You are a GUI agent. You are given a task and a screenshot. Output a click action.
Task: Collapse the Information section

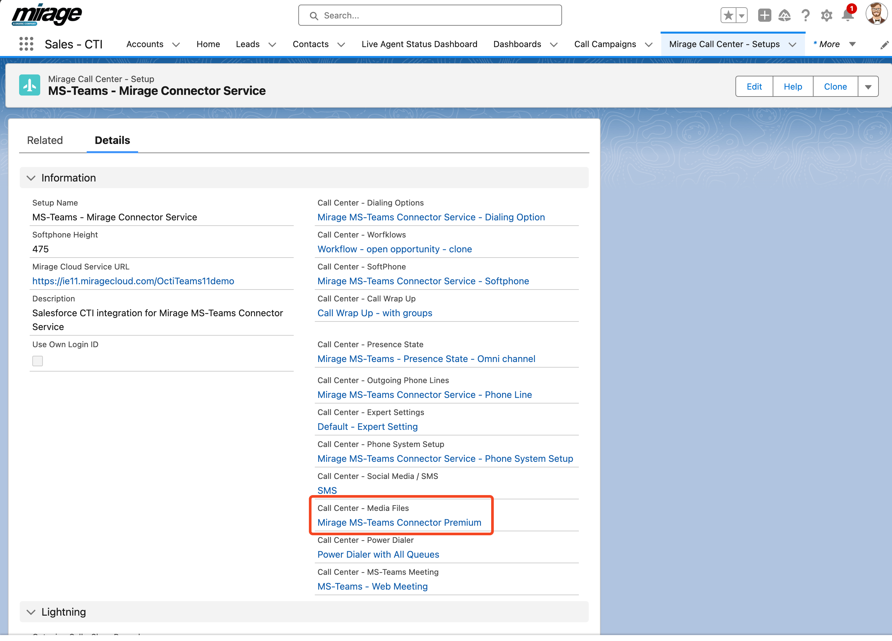tap(31, 178)
